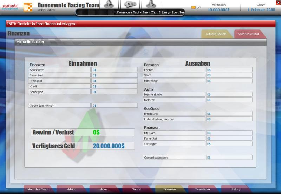Viewport: 281px width, 194px height.
Task: Click the Sponsoren income value field
Action: coord(114,70)
